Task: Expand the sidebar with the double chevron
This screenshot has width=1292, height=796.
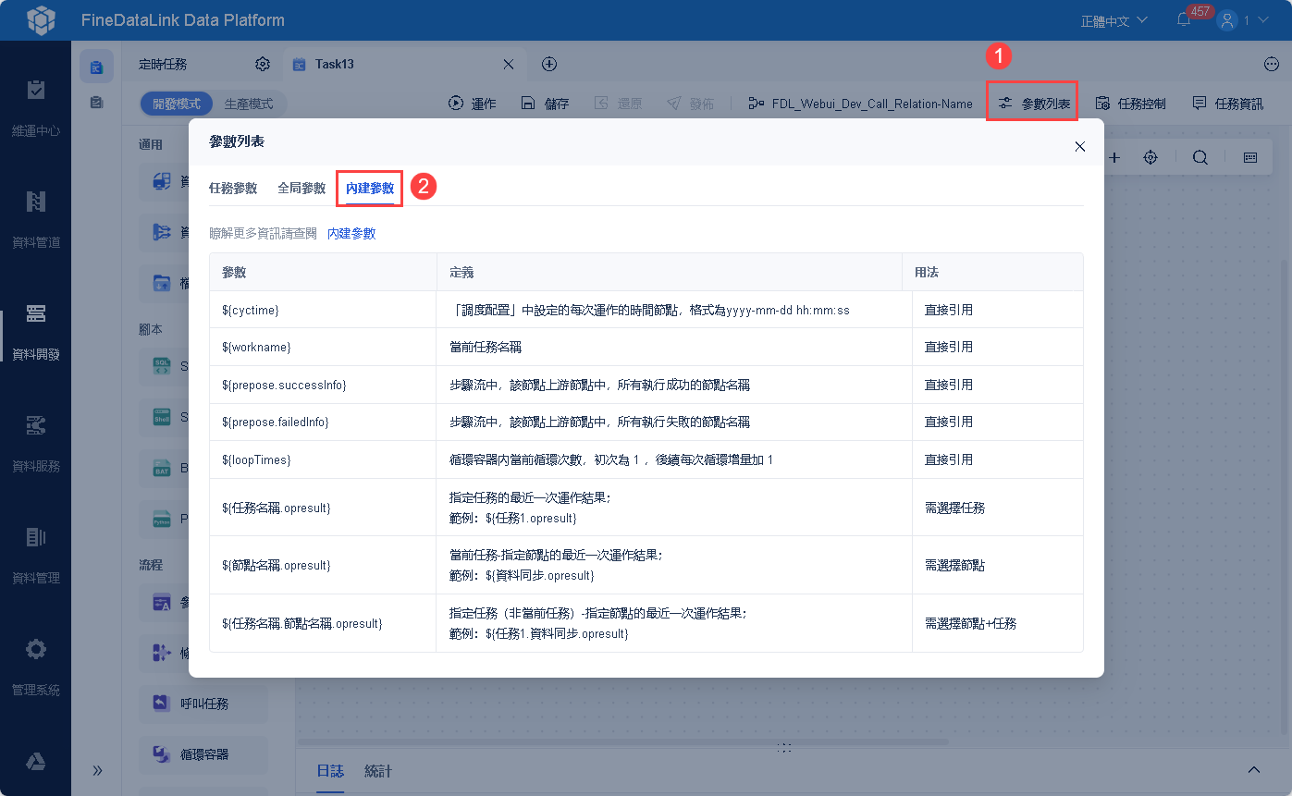Action: (97, 770)
